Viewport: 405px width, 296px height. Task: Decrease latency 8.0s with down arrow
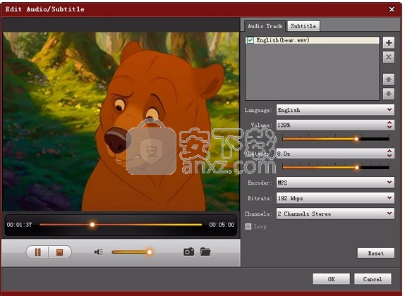[389, 156]
